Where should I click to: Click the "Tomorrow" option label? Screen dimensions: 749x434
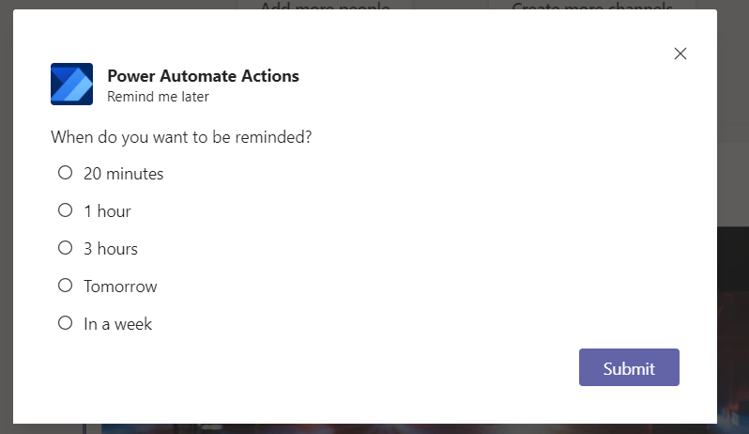[x=120, y=287]
